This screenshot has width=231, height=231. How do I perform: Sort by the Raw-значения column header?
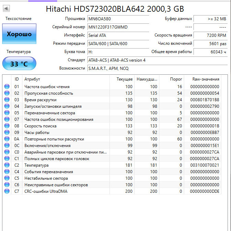[202, 79]
